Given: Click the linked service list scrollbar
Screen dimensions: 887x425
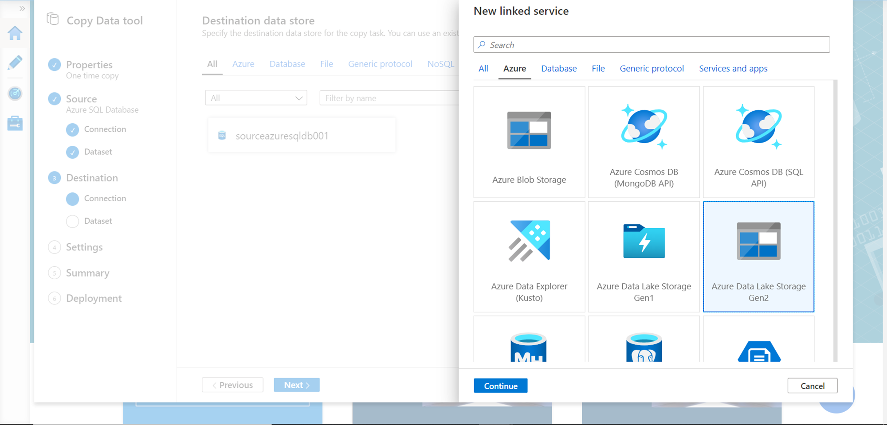Looking at the screenshot, I should pos(835,221).
